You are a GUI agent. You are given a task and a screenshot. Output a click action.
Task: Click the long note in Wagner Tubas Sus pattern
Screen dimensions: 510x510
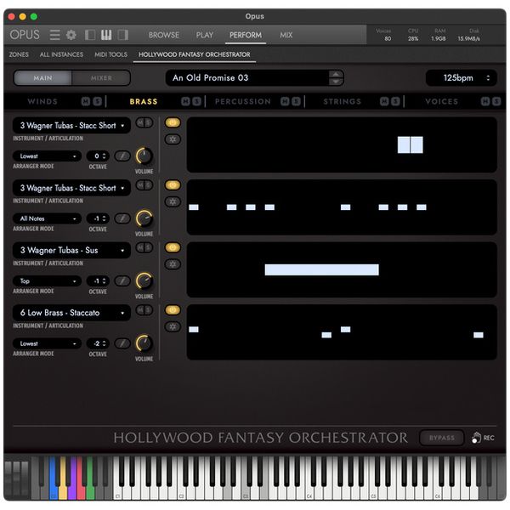pos(321,269)
